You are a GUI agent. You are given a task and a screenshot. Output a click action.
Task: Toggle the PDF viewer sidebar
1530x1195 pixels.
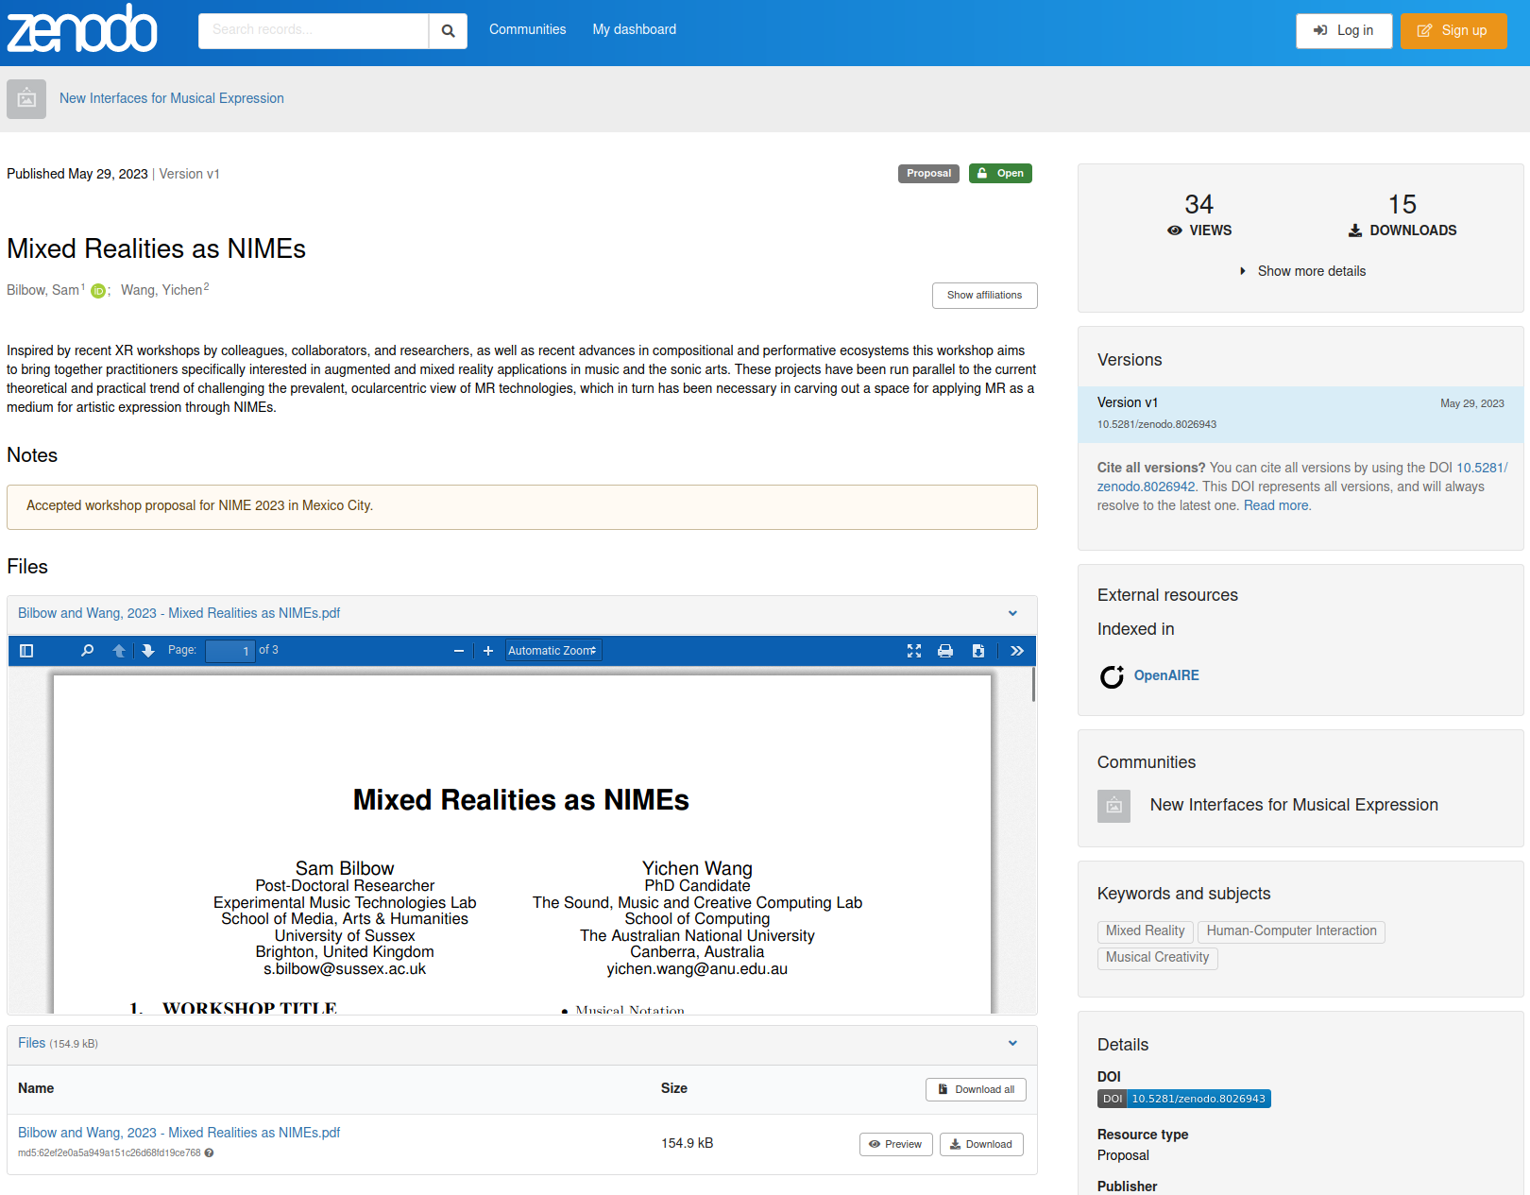[x=26, y=651]
